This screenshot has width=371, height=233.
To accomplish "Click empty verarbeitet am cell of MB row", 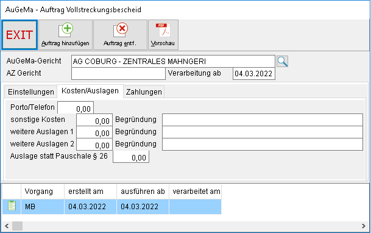I will pyautogui.click(x=195, y=207).
